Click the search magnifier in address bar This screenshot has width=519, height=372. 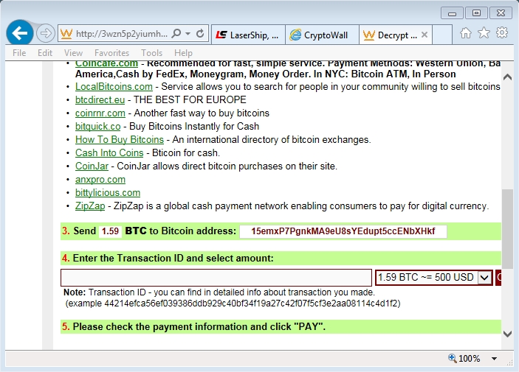[x=176, y=34]
